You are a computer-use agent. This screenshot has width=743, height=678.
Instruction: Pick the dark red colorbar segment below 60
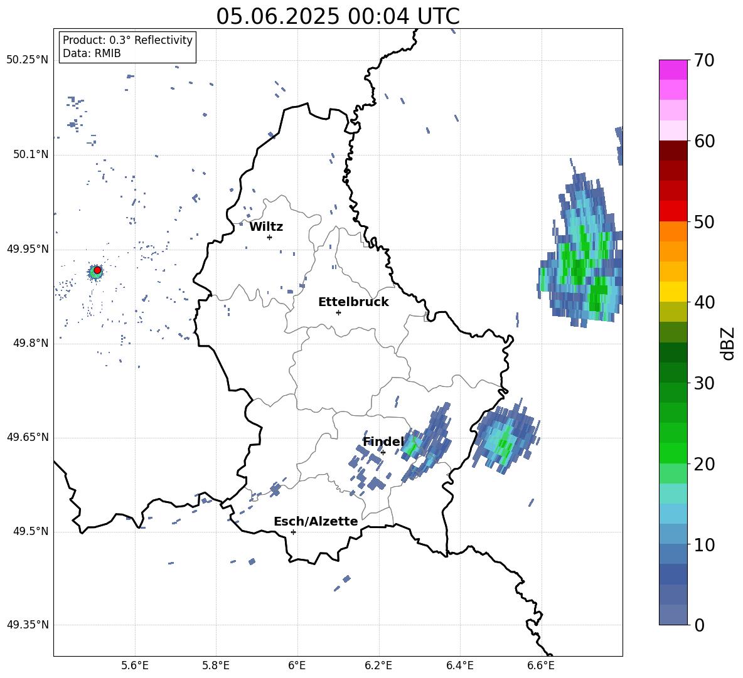click(673, 150)
